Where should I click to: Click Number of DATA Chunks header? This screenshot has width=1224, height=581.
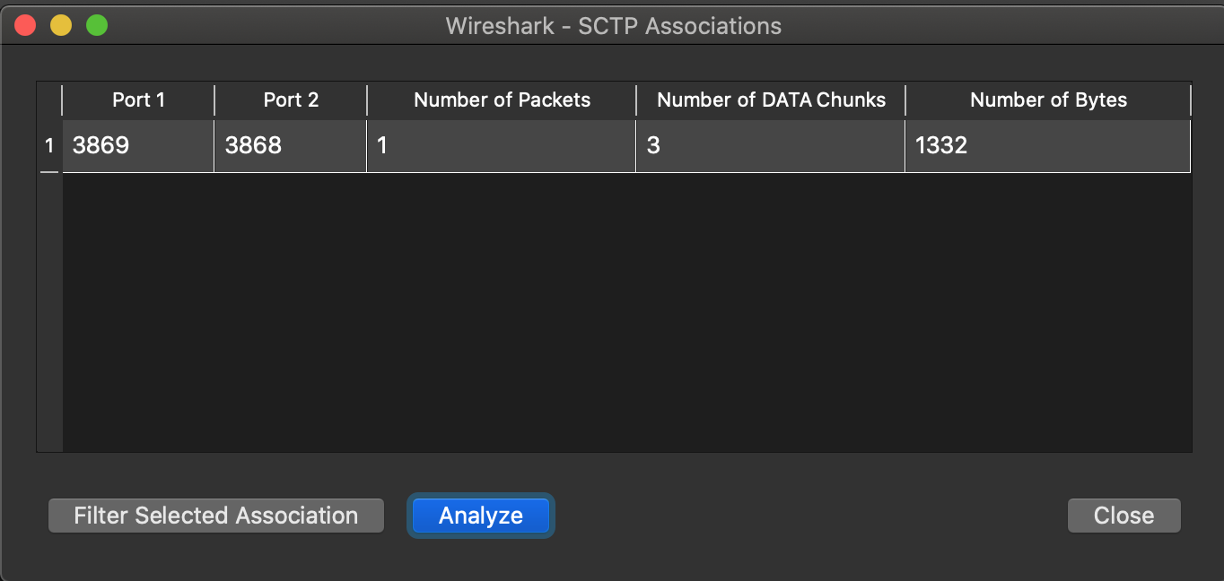(771, 100)
